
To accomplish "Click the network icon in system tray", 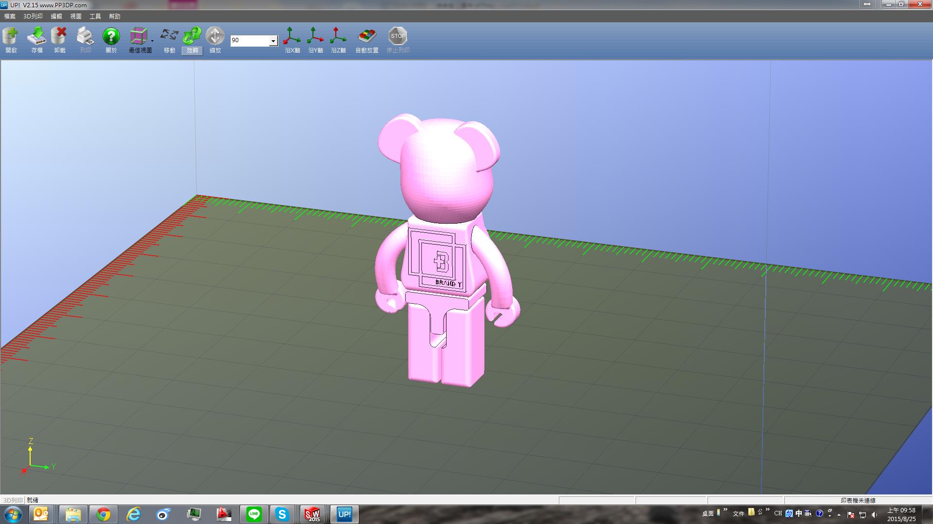I will [863, 515].
